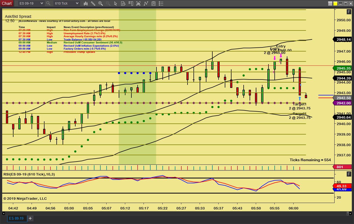Open the Data Series bars icon
Image resolution: width=354 pixels, height=224 pixels.
coord(138,4)
